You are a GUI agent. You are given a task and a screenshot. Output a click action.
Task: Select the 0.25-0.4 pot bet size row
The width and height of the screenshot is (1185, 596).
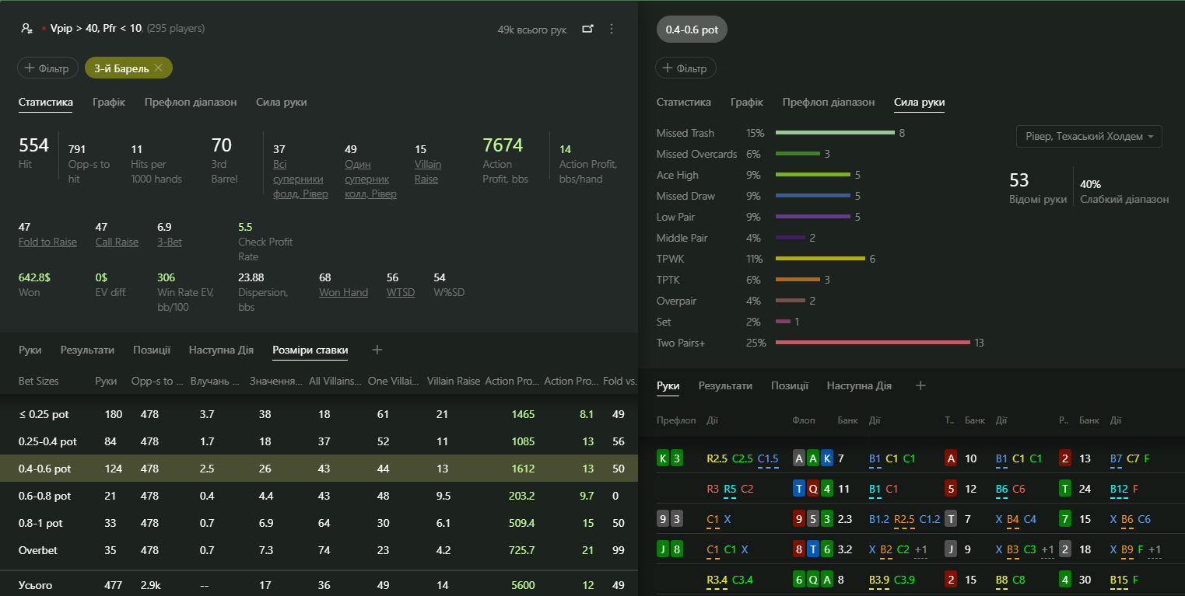click(319, 441)
